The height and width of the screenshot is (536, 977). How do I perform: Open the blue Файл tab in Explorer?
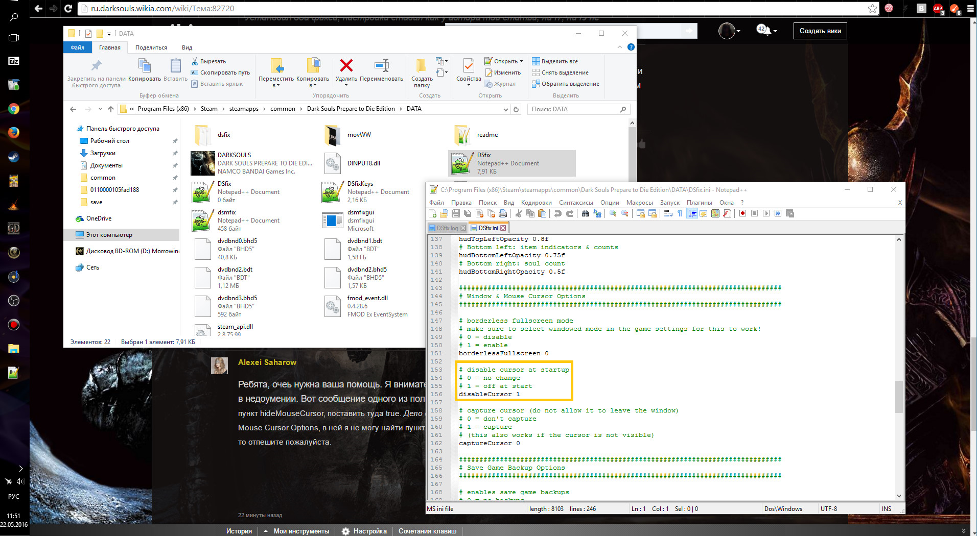click(78, 47)
